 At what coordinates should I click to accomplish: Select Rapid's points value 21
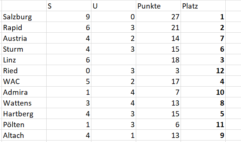click(x=158, y=27)
